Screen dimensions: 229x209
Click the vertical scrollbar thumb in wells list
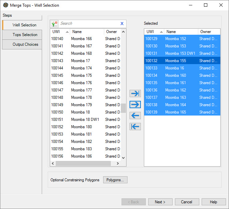pos(123,108)
